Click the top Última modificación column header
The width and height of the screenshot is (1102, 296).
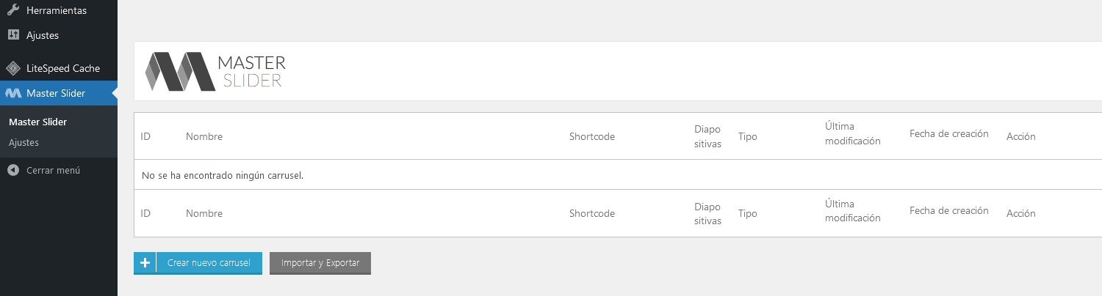tap(852, 133)
